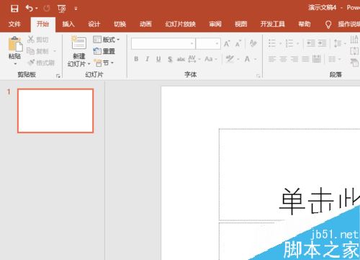Viewport: 360px width, 260px height.
Task: Switch to the 帮助 (Help) tab
Action: [305, 24]
